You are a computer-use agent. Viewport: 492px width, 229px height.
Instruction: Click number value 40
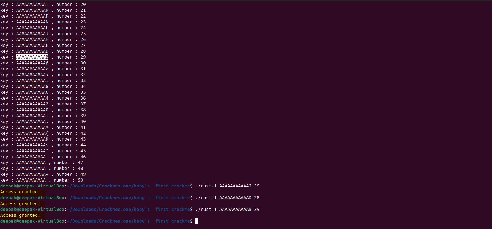83,121
